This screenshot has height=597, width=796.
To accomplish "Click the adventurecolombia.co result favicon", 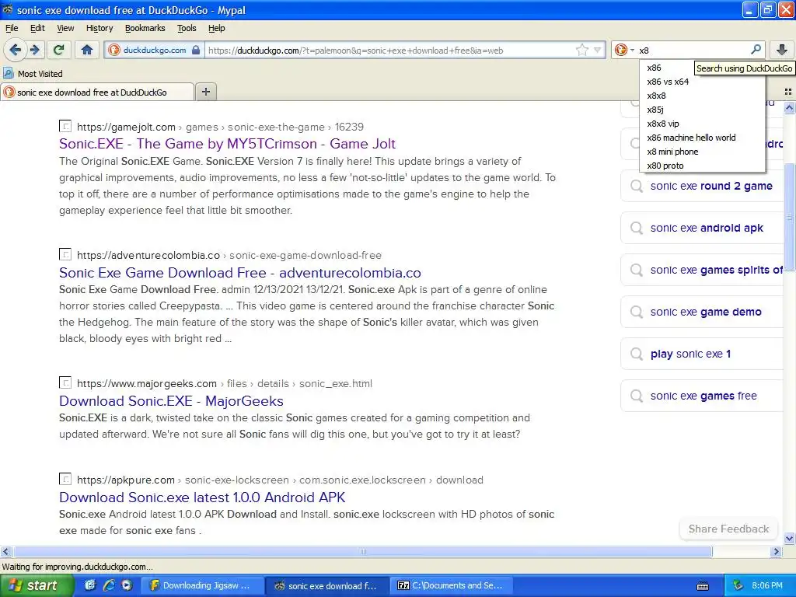I will coord(65,254).
